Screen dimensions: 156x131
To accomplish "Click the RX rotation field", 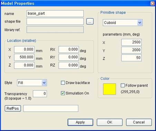I will coord(69,50).
